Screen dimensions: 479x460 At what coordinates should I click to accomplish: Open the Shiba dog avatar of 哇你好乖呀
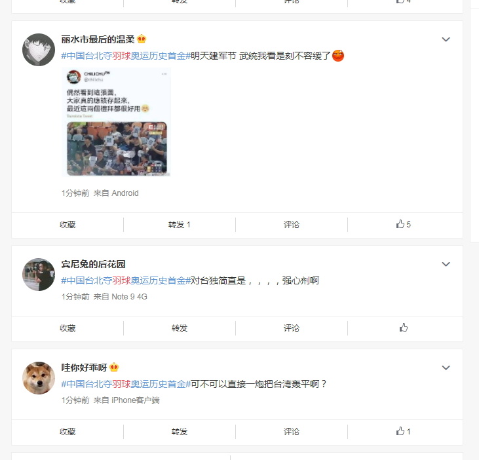[39, 378]
